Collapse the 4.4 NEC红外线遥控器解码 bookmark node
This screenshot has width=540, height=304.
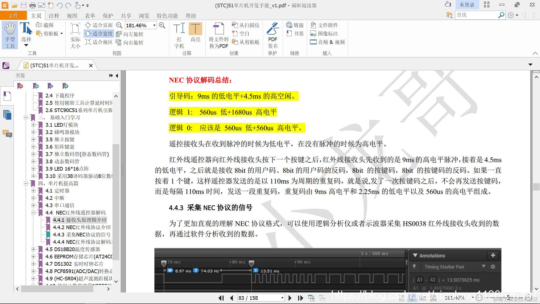pyautogui.click(x=33, y=213)
